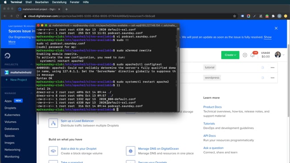Click the Manage DNS globe icon
290x163 pixels.
coord(131,151)
